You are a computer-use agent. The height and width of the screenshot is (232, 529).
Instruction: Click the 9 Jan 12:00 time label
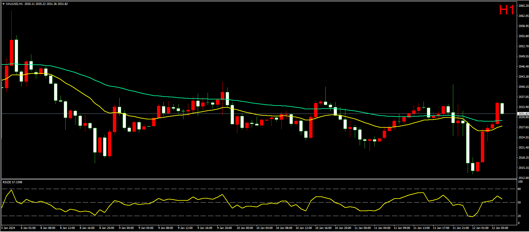(x=185, y=228)
